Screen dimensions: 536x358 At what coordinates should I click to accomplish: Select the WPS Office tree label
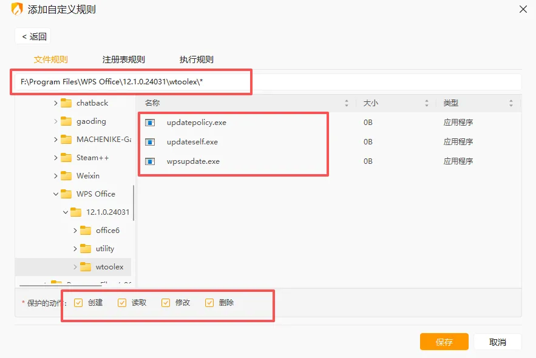click(x=96, y=194)
